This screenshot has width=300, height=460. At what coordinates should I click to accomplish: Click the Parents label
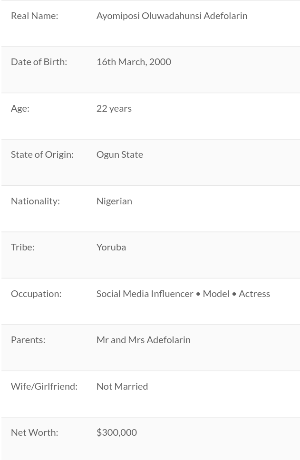28,340
